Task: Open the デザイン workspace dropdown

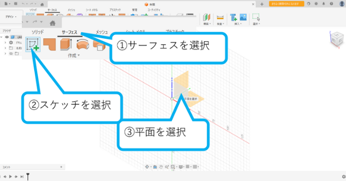Action: point(11,17)
